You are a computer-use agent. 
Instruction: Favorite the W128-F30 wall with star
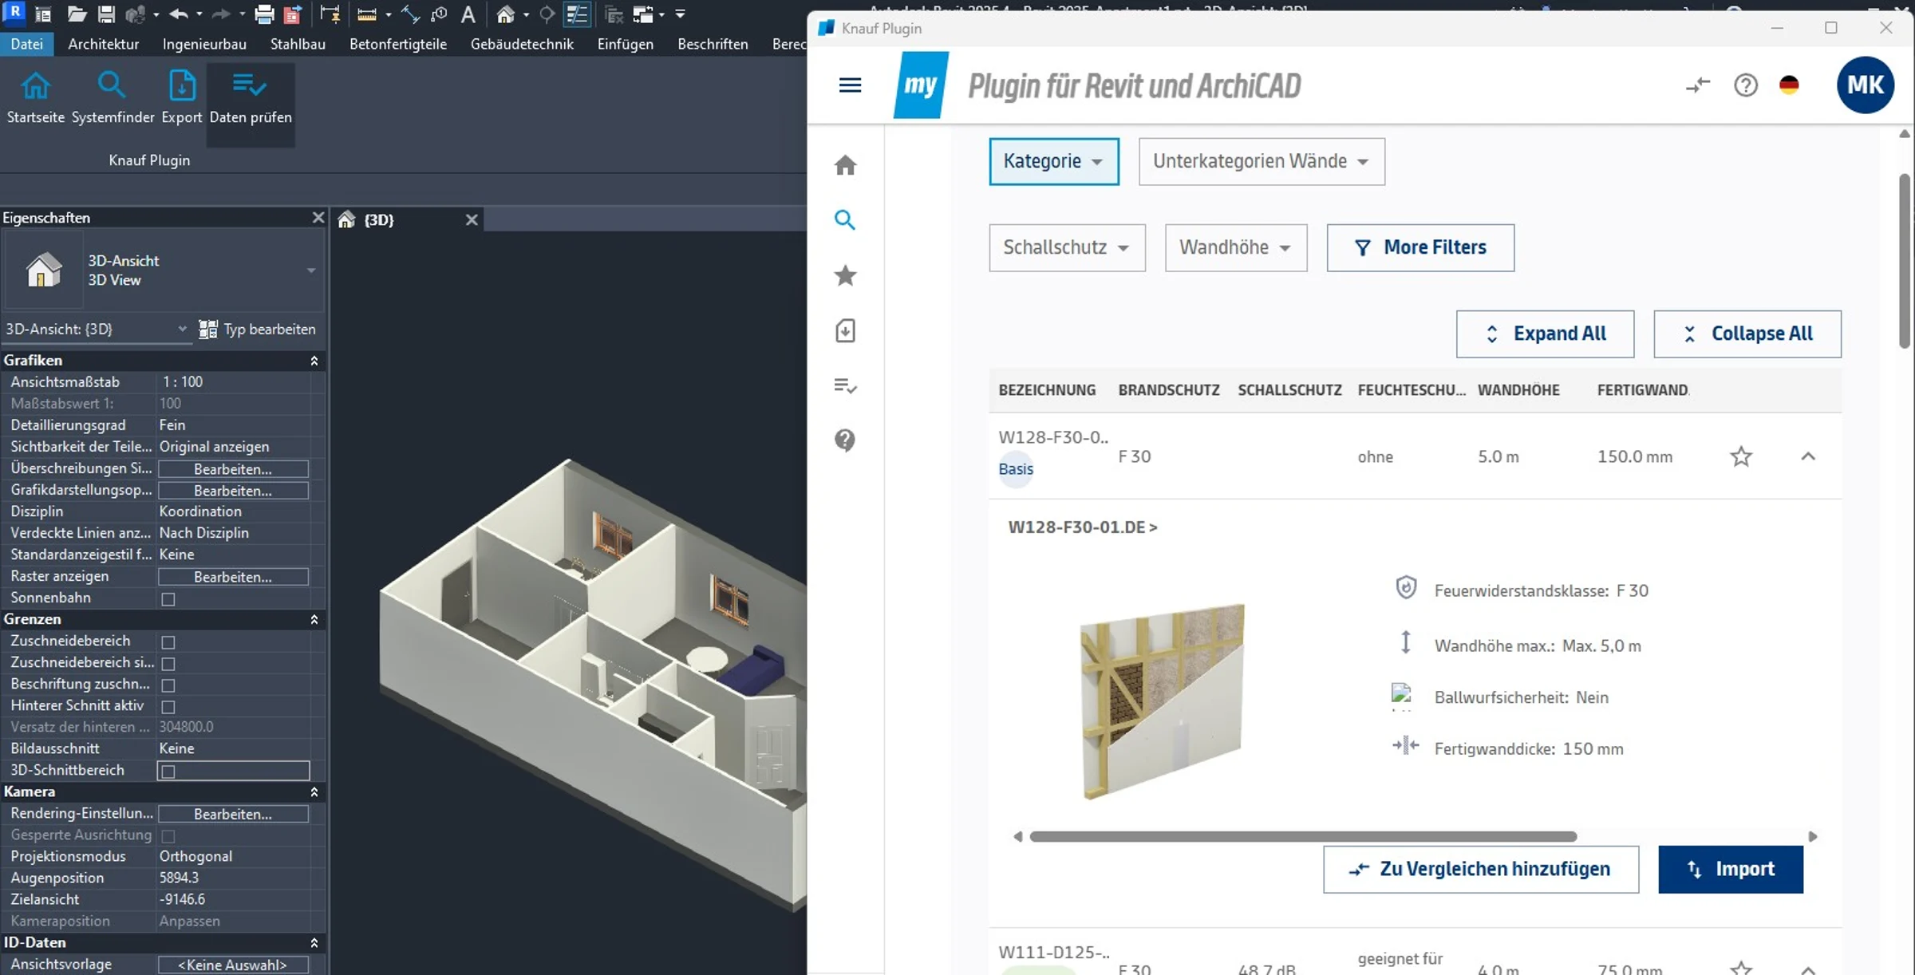tap(1740, 456)
